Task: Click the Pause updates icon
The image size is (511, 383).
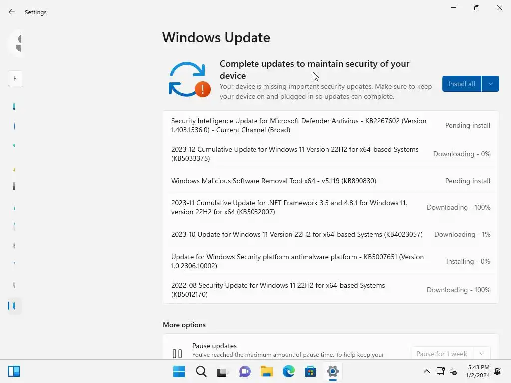Action: tap(177, 353)
